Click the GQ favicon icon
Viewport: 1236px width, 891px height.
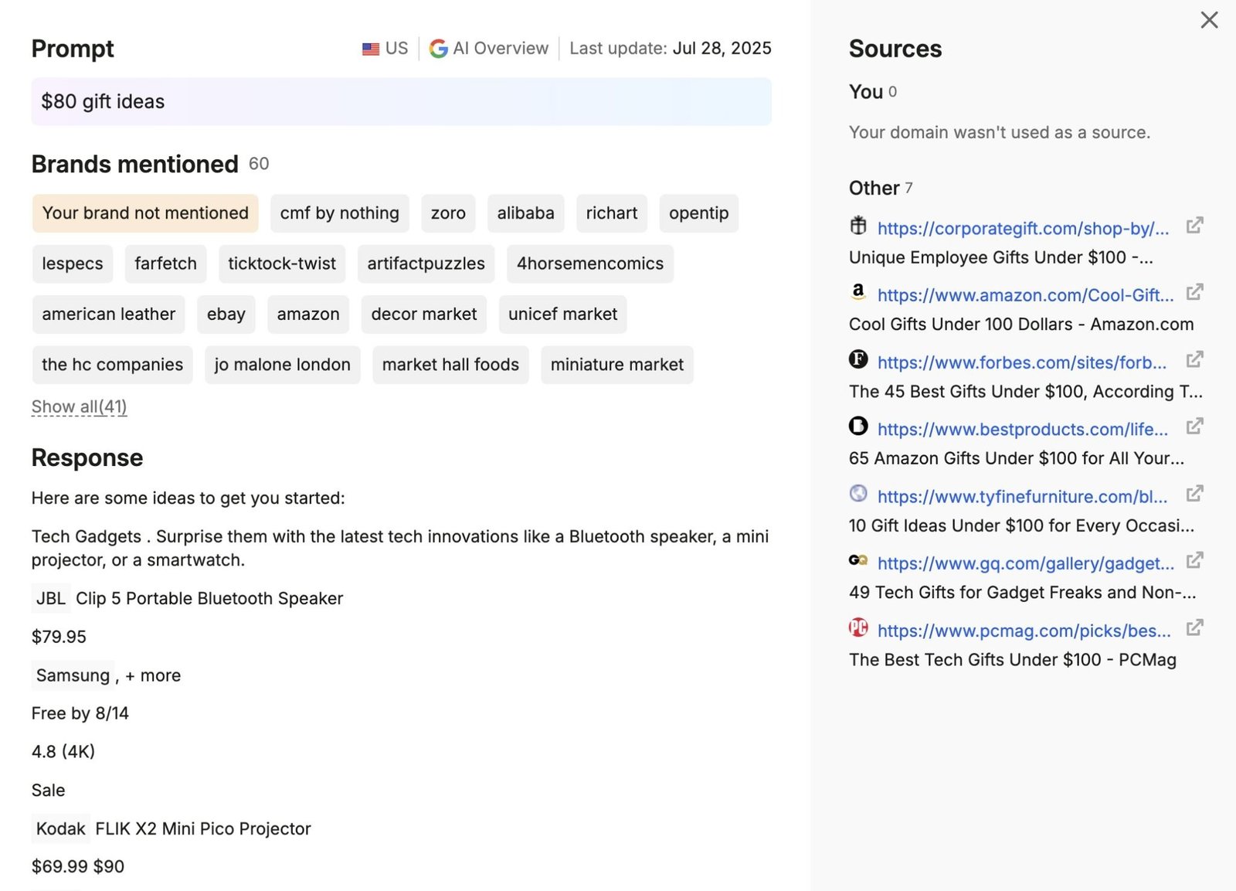click(x=858, y=560)
